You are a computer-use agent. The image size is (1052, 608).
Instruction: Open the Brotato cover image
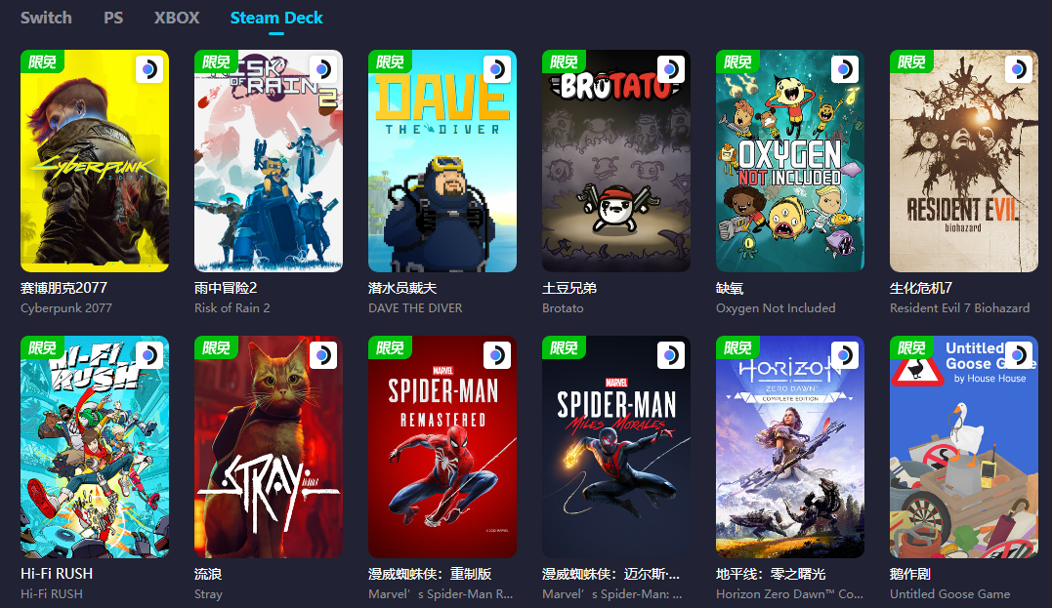pyautogui.click(x=616, y=161)
